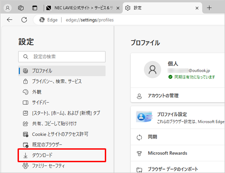Image resolution: width=225 pixels, height=173 pixels.
Task: Click the default browser icon
Action: coord(26,145)
